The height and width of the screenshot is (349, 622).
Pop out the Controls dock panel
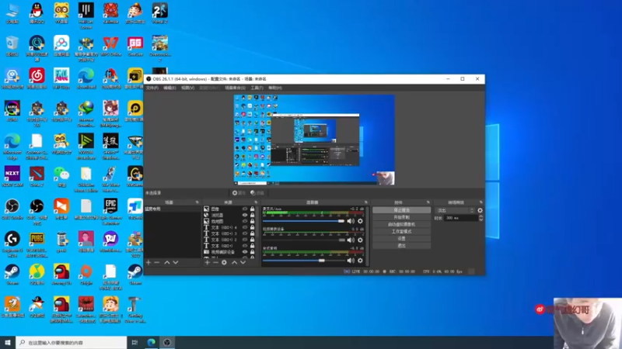[x=428, y=202]
